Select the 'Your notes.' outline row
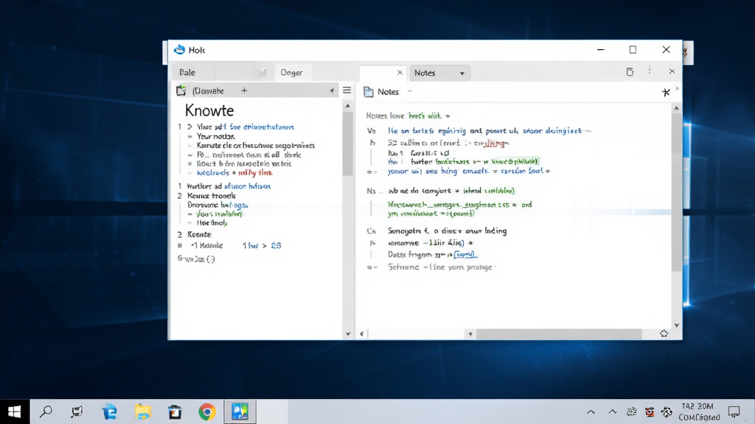 coord(216,136)
